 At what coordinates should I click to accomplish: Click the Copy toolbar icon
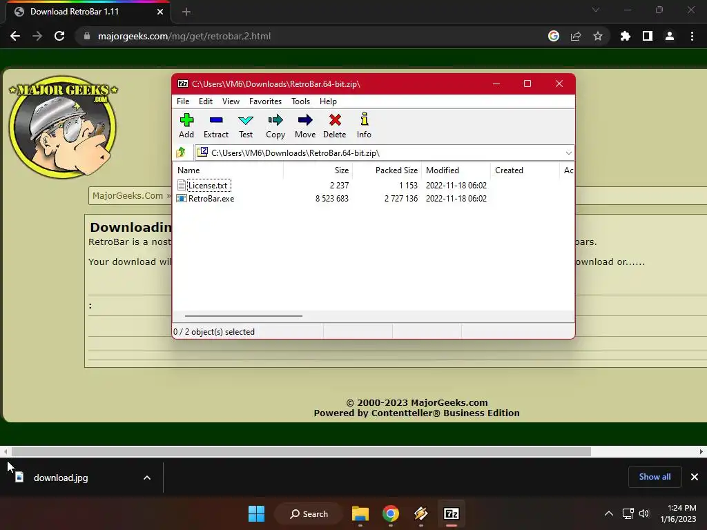[275, 126]
